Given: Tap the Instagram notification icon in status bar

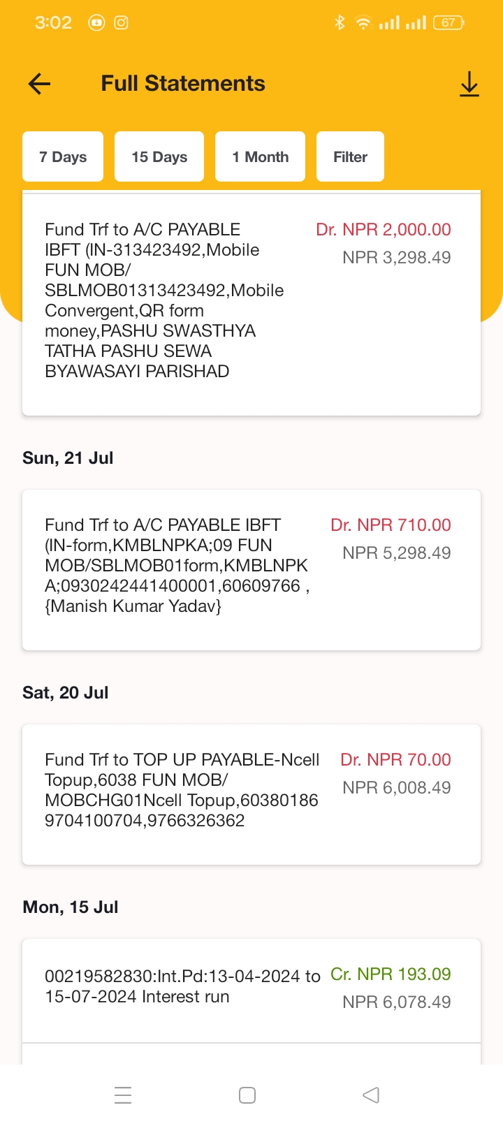Looking at the screenshot, I should pos(121,22).
